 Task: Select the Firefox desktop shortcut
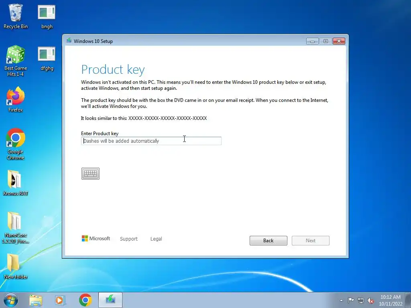click(x=16, y=99)
